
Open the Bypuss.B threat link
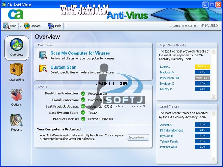point(167,136)
